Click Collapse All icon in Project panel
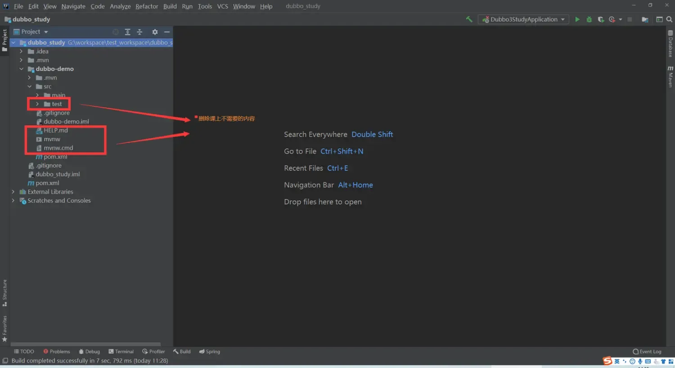The image size is (675, 368). pyautogui.click(x=139, y=32)
